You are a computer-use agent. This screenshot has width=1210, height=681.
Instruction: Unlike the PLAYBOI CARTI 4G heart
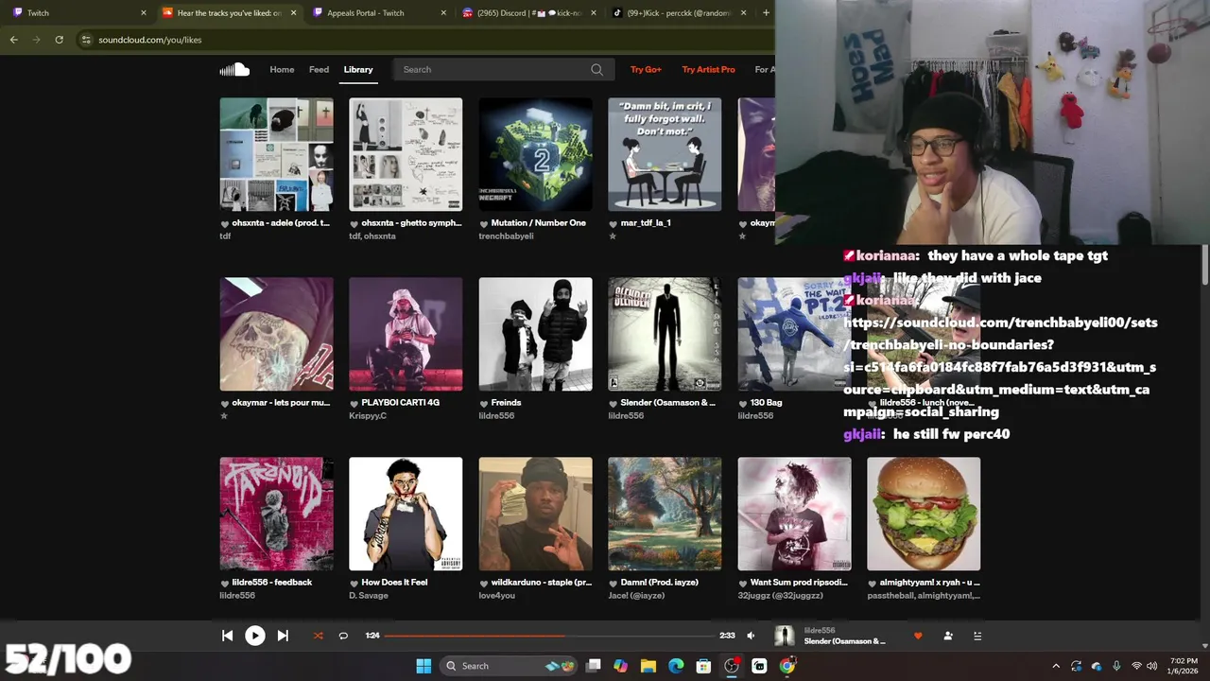click(x=354, y=404)
